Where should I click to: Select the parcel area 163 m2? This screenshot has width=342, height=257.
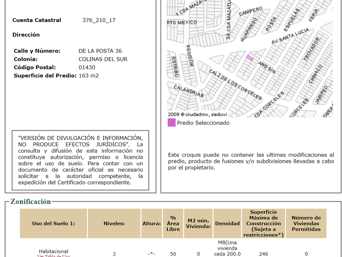click(x=89, y=75)
